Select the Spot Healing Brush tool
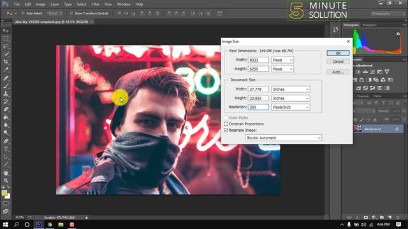Image resolution: width=408 pixels, height=229 pixels. click(x=6, y=78)
